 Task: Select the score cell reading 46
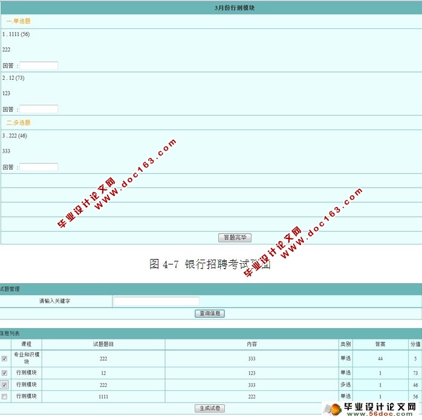click(x=415, y=385)
